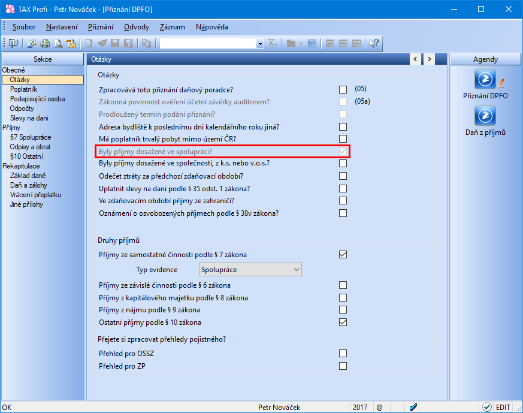This screenshot has width=523, height=413.
Task: Open the toolbar combo box dropdown arrow
Action: click(x=260, y=44)
